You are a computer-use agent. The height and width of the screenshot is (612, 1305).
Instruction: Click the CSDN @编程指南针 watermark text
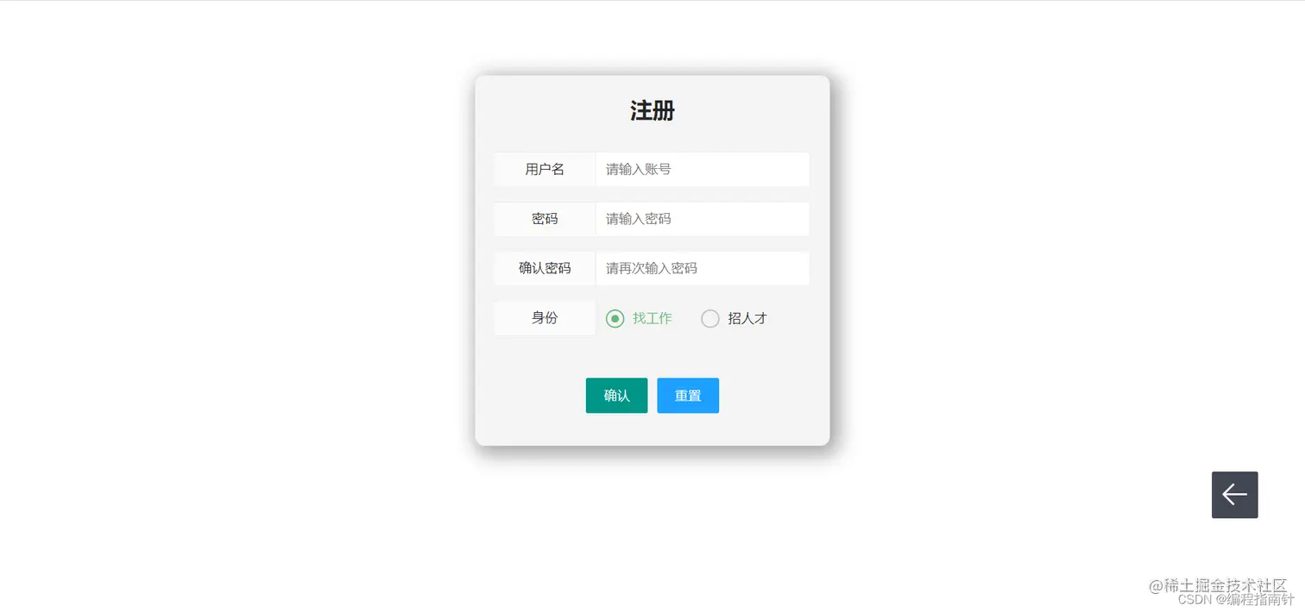click(x=1236, y=600)
